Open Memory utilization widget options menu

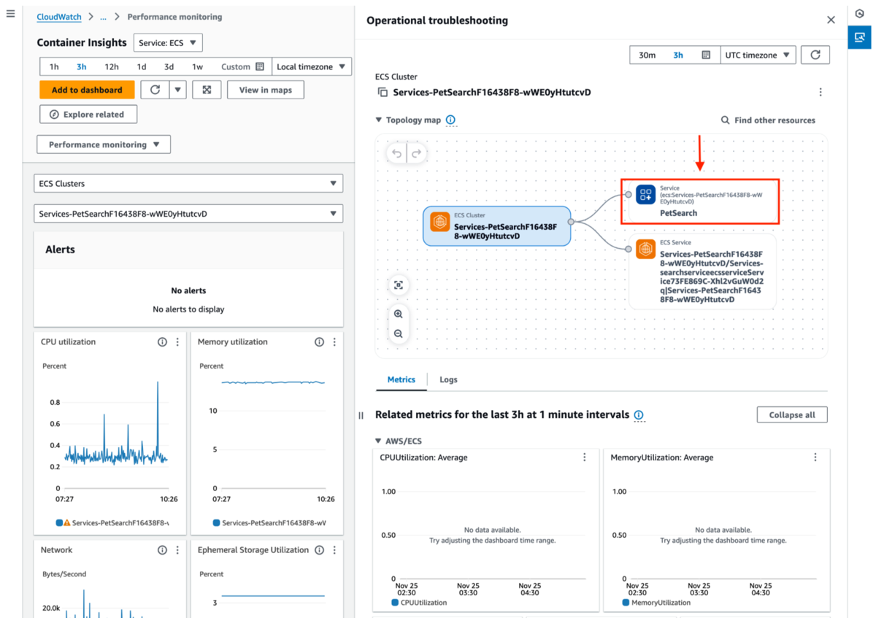pos(334,342)
